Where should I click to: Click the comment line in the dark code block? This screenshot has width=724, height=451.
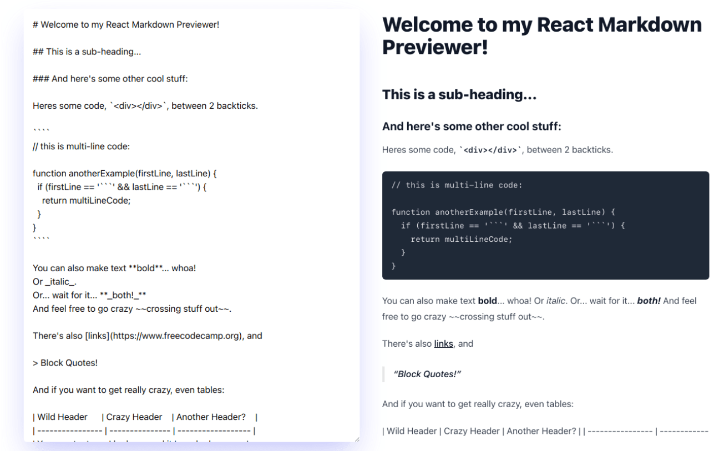[457, 185]
